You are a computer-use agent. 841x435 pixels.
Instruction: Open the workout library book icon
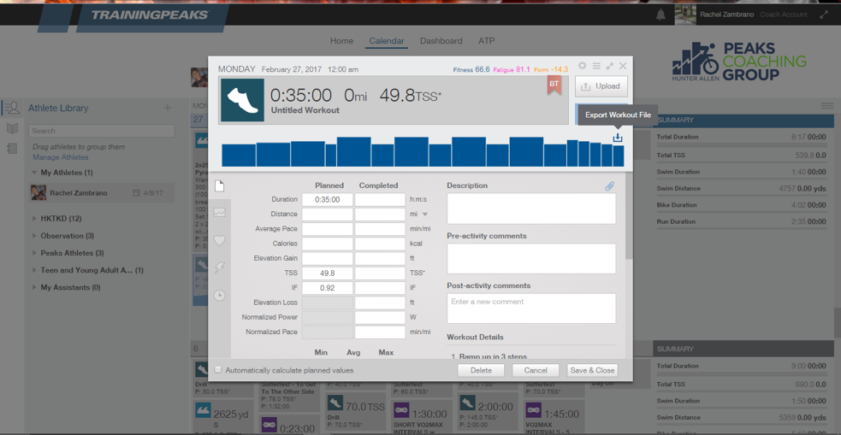(12, 128)
